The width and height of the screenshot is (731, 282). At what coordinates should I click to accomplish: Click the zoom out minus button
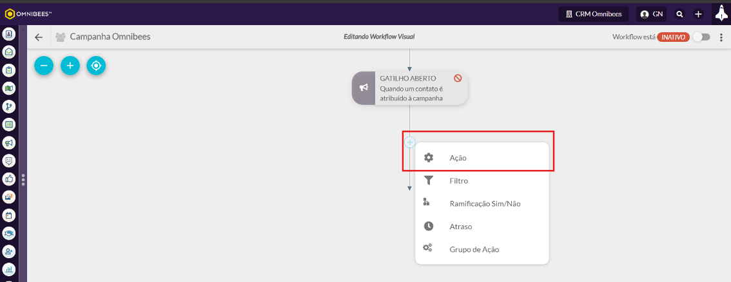(x=44, y=65)
